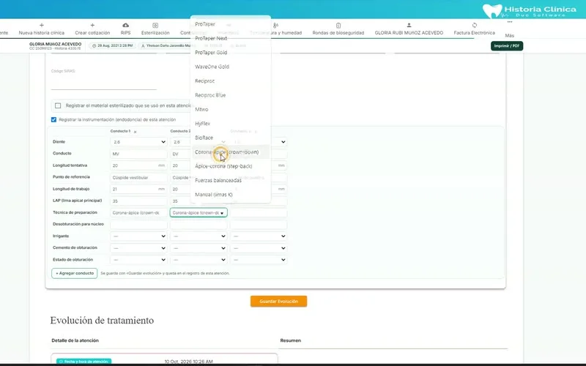Open Estado de obturación dropdown for Conducto 2
The width and height of the screenshot is (586, 366).
click(x=199, y=260)
